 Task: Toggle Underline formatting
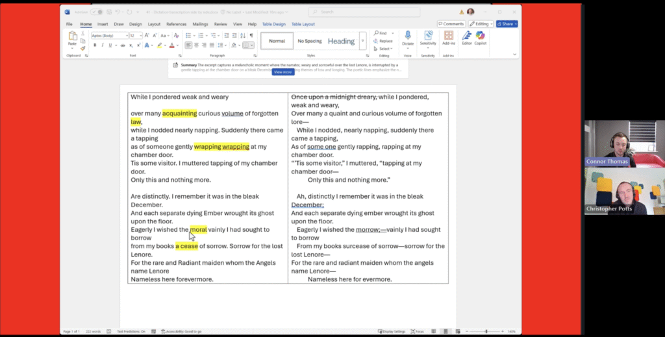(x=110, y=45)
